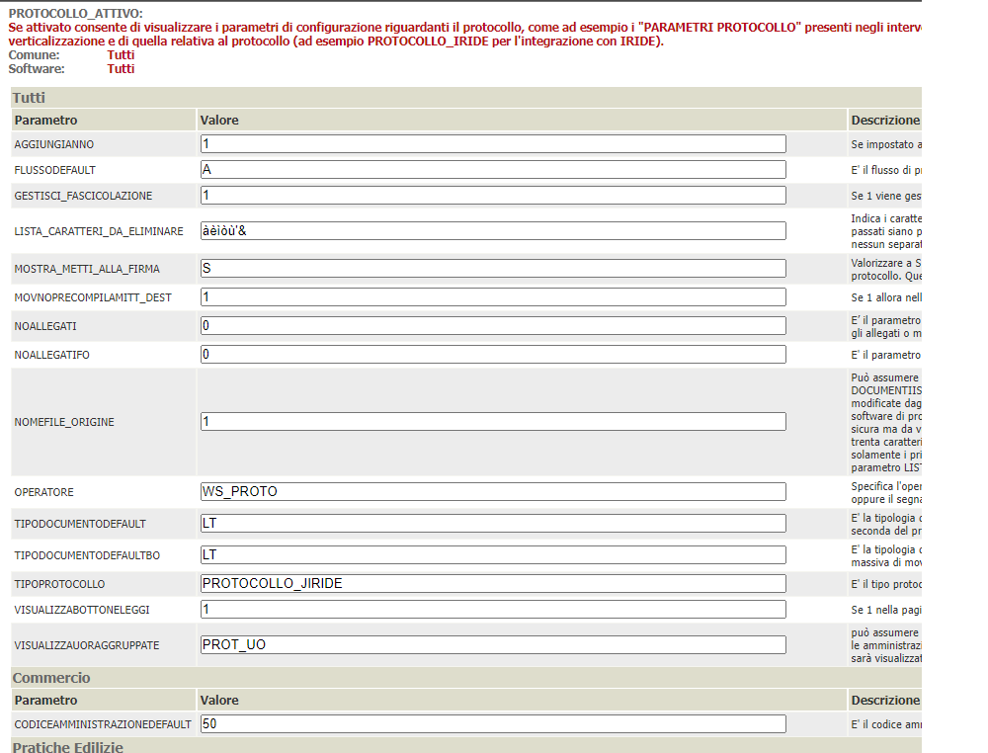Edit the TIPOPROTOCOLLO field with PROTOCOLLO_JIRIDE

pyautogui.click(x=492, y=584)
